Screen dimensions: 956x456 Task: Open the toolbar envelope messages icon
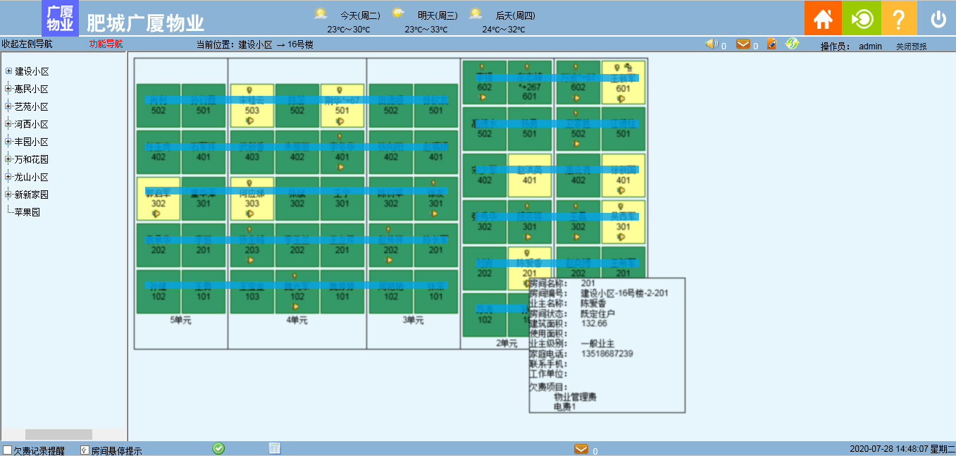743,44
